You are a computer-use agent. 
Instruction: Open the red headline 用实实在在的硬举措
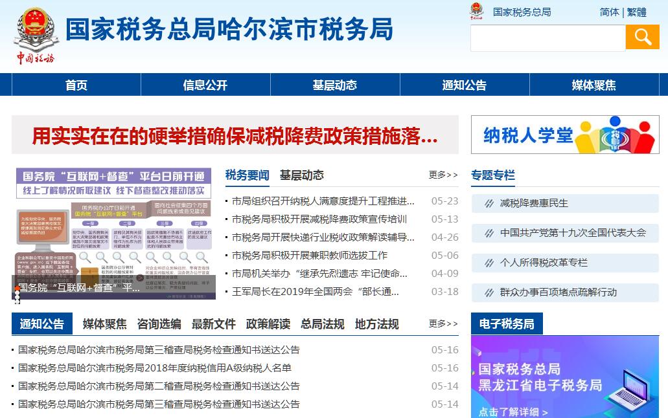point(235,136)
